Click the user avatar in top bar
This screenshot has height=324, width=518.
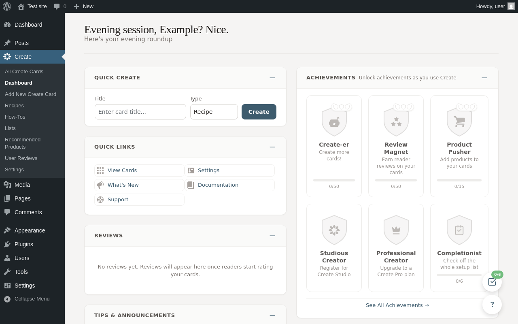coord(511,6)
